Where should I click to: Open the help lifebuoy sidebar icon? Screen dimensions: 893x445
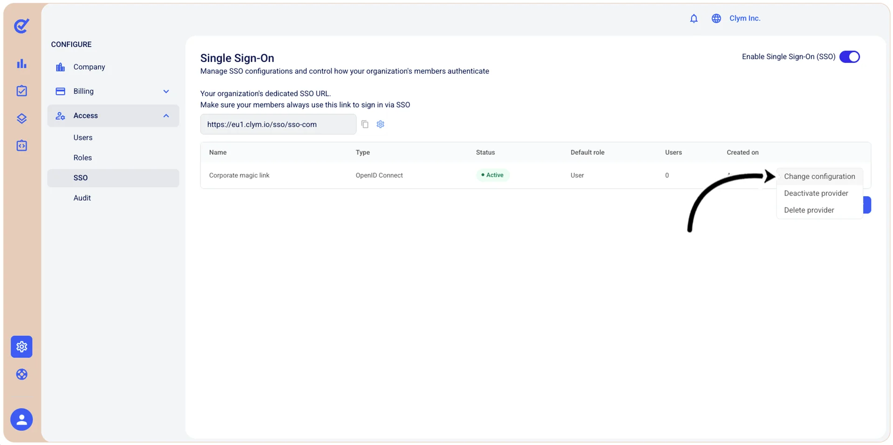click(21, 374)
